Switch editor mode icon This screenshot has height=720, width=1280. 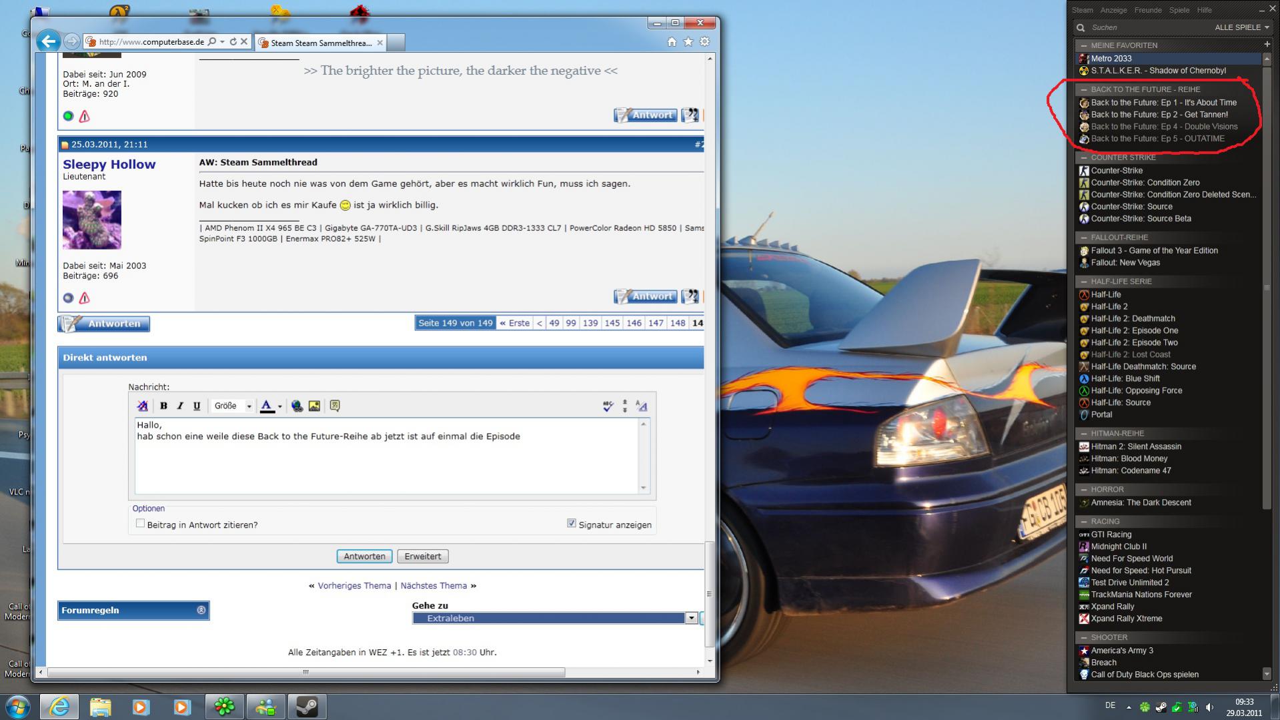point(642,406)
